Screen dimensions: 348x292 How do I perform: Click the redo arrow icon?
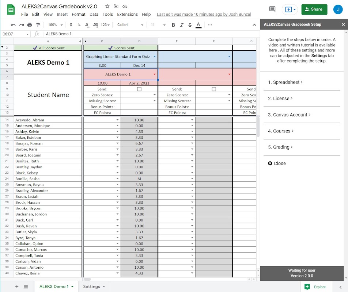[21, 25]
